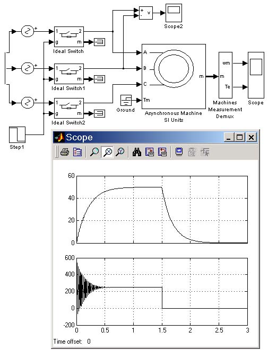
Task: Minimize the Scope window
Action: point(229,137)
